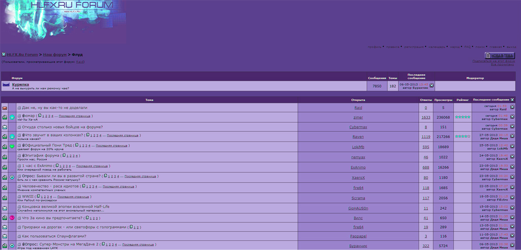
Task: Open the 'календарь' item in top menu
Action: point(436,47)
